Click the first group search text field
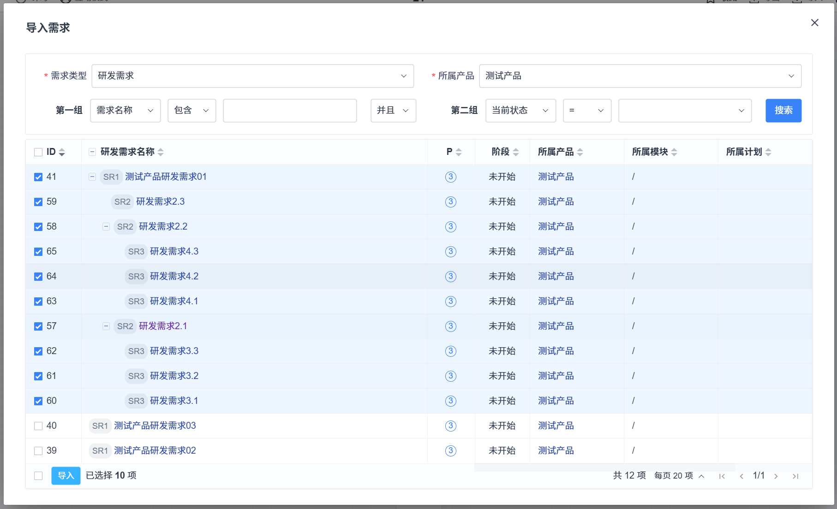837x509 pixels. (x=290, y=111)
